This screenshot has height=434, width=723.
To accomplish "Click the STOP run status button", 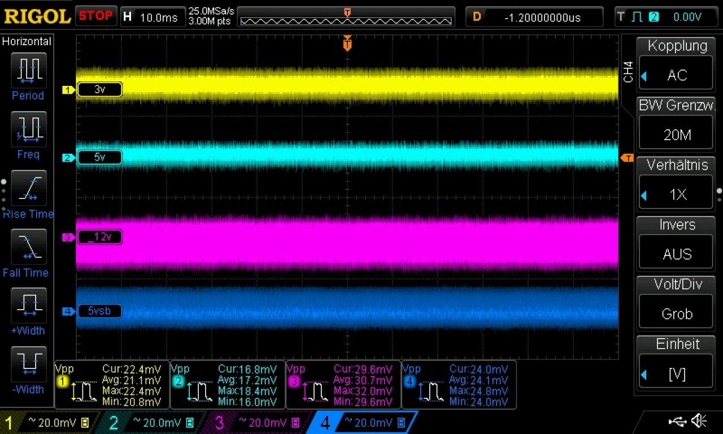I will pos(95,16).
